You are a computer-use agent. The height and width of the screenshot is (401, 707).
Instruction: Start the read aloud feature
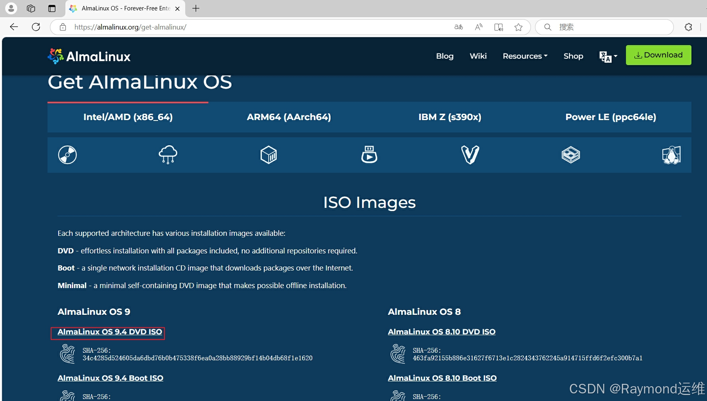pos(479,27)
